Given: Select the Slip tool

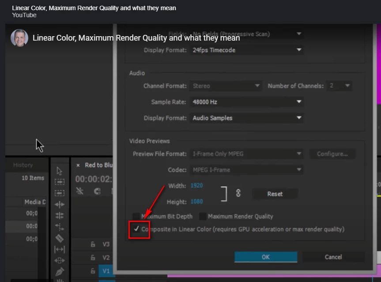Looking at the screenshot, I should pyautogui.click(x=60, y=249).
